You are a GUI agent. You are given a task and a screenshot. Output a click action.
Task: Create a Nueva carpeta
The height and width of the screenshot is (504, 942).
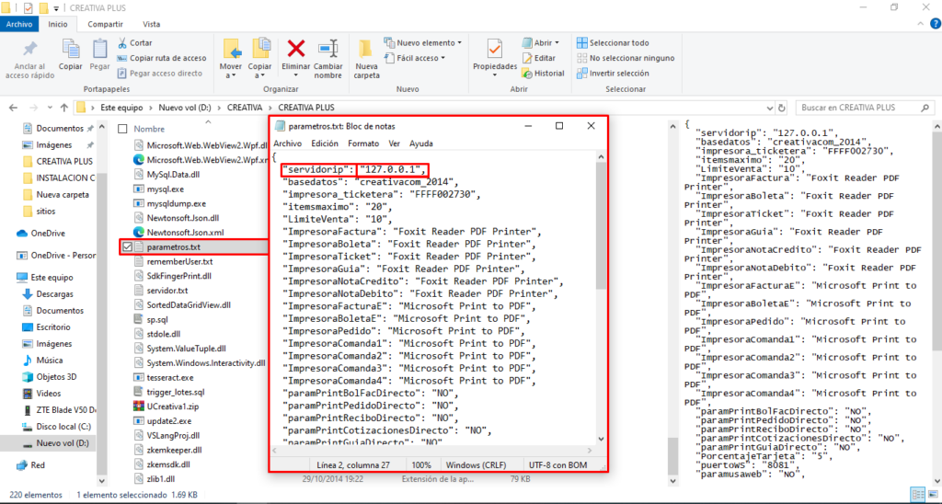(x=366, y=59)
